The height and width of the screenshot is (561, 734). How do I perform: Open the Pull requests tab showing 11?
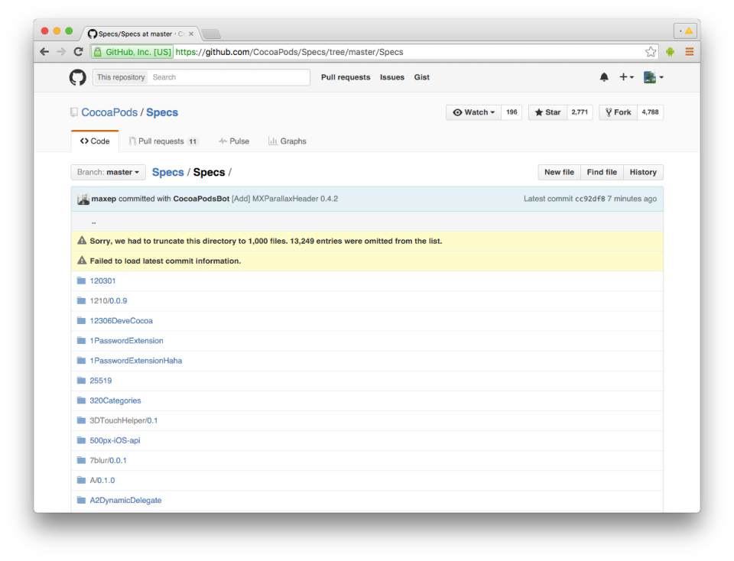(163, 141)
